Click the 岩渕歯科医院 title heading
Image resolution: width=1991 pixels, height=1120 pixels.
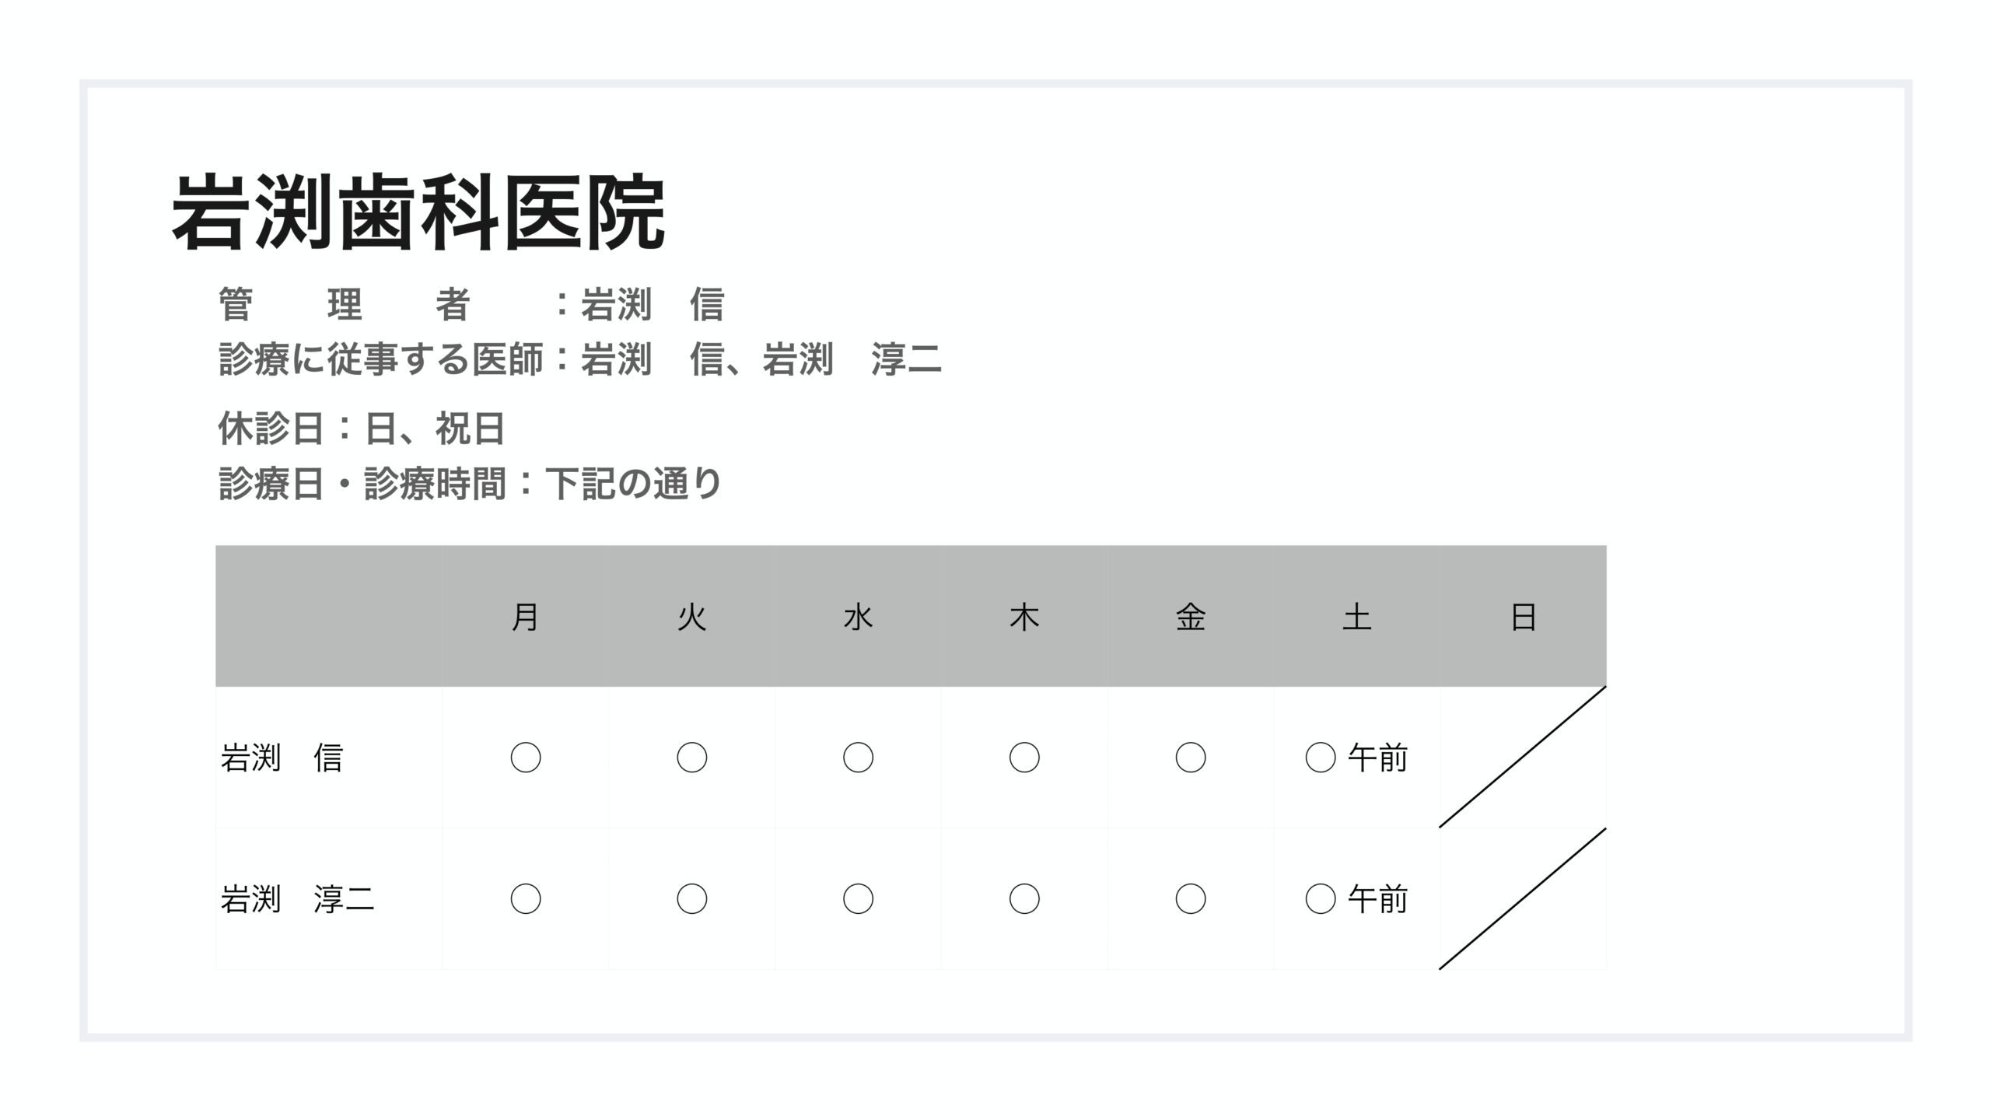tap(418, 212)
